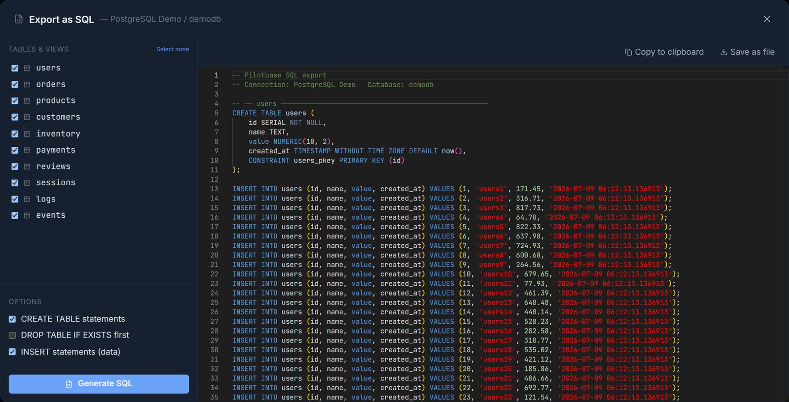Screen dimensions: 789x402
Task: Toggle the payments table checkbox
Action: pos(15,150)
